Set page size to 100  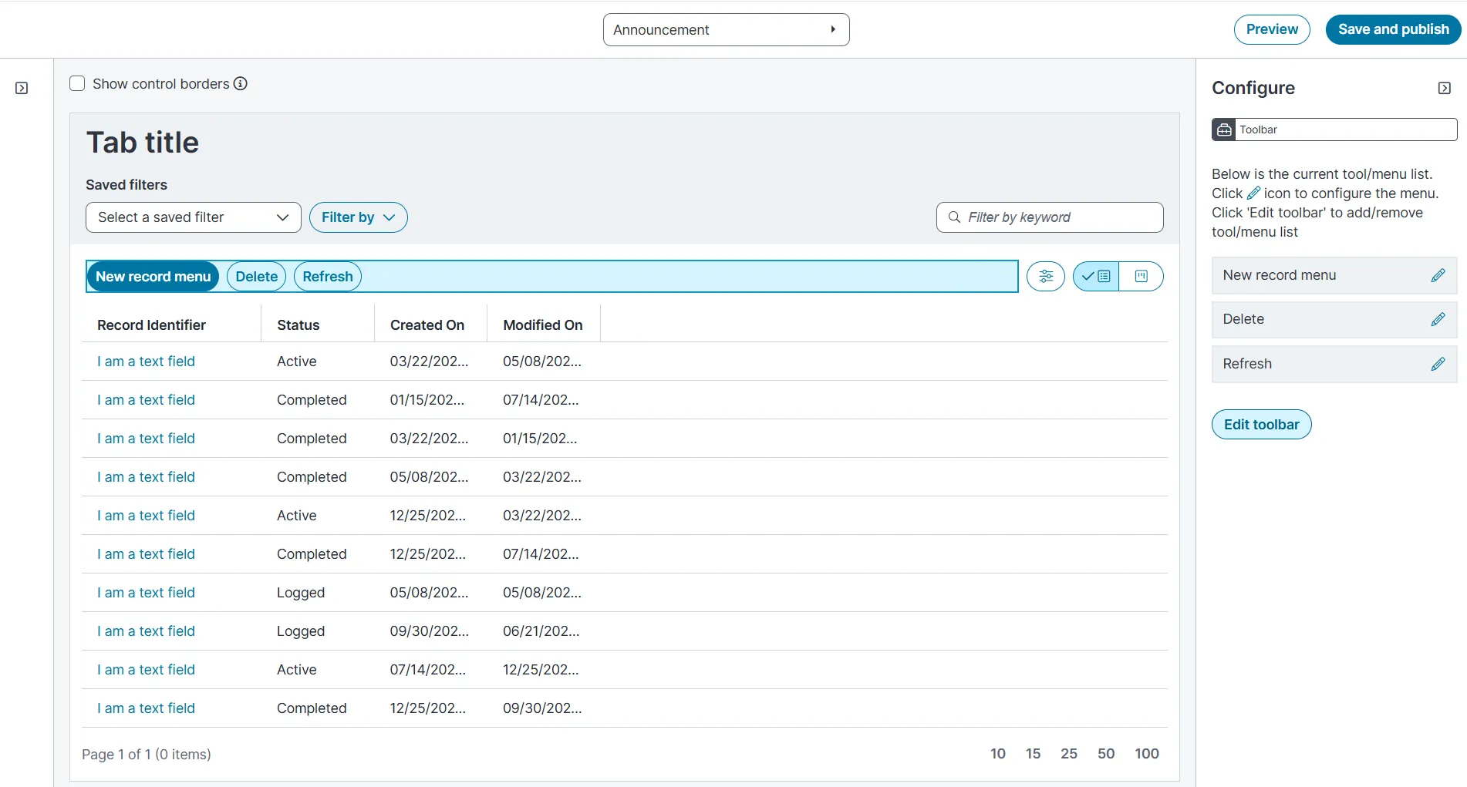point(1147,754)
